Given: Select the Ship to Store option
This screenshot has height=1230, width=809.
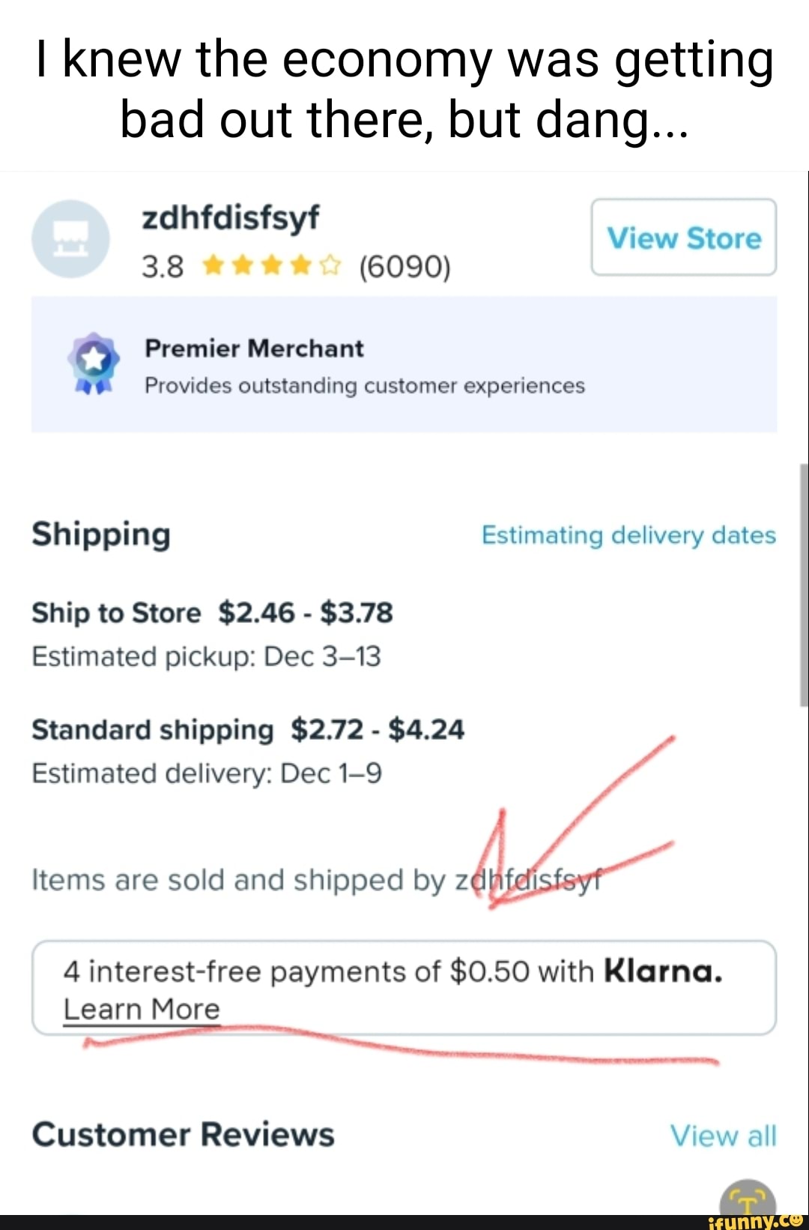Looking at the screenshot, I should (116, 613).
